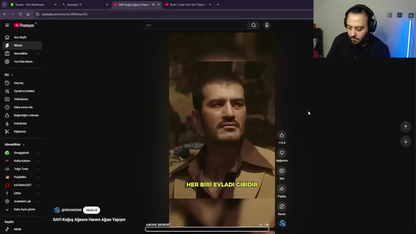The width and height of the screenshot is (416, 234).
Task: Open Kukla Kabare subscription channel
Action: click(22, 161)
